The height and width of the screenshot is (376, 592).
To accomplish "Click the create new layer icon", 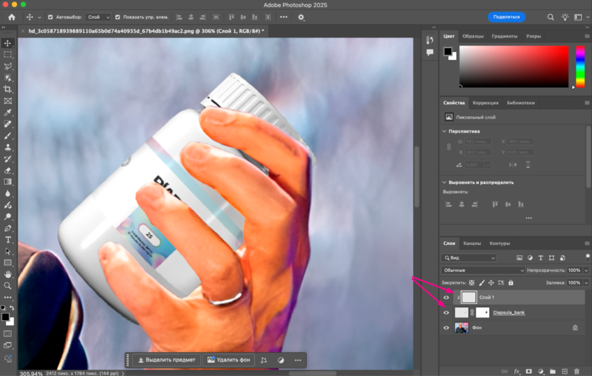I will tap(565, 371).
